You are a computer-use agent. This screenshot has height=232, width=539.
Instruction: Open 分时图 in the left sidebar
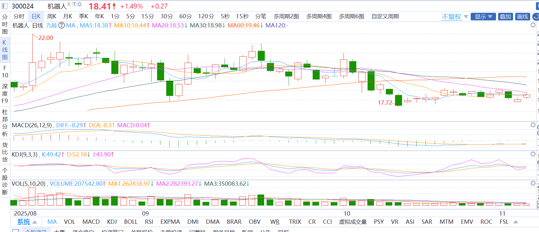pyautogui.click(x=5, y=24)
